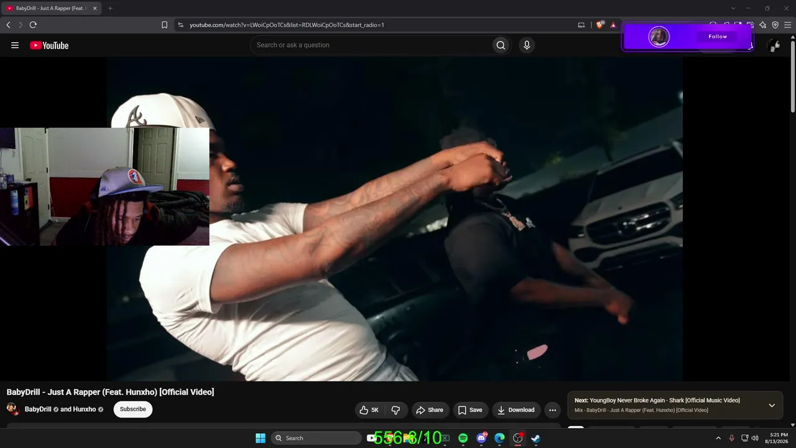Viewport: 796px width, 448px height.
Task: Click the Windows taskbar Search box
Action: coord(317,438)
